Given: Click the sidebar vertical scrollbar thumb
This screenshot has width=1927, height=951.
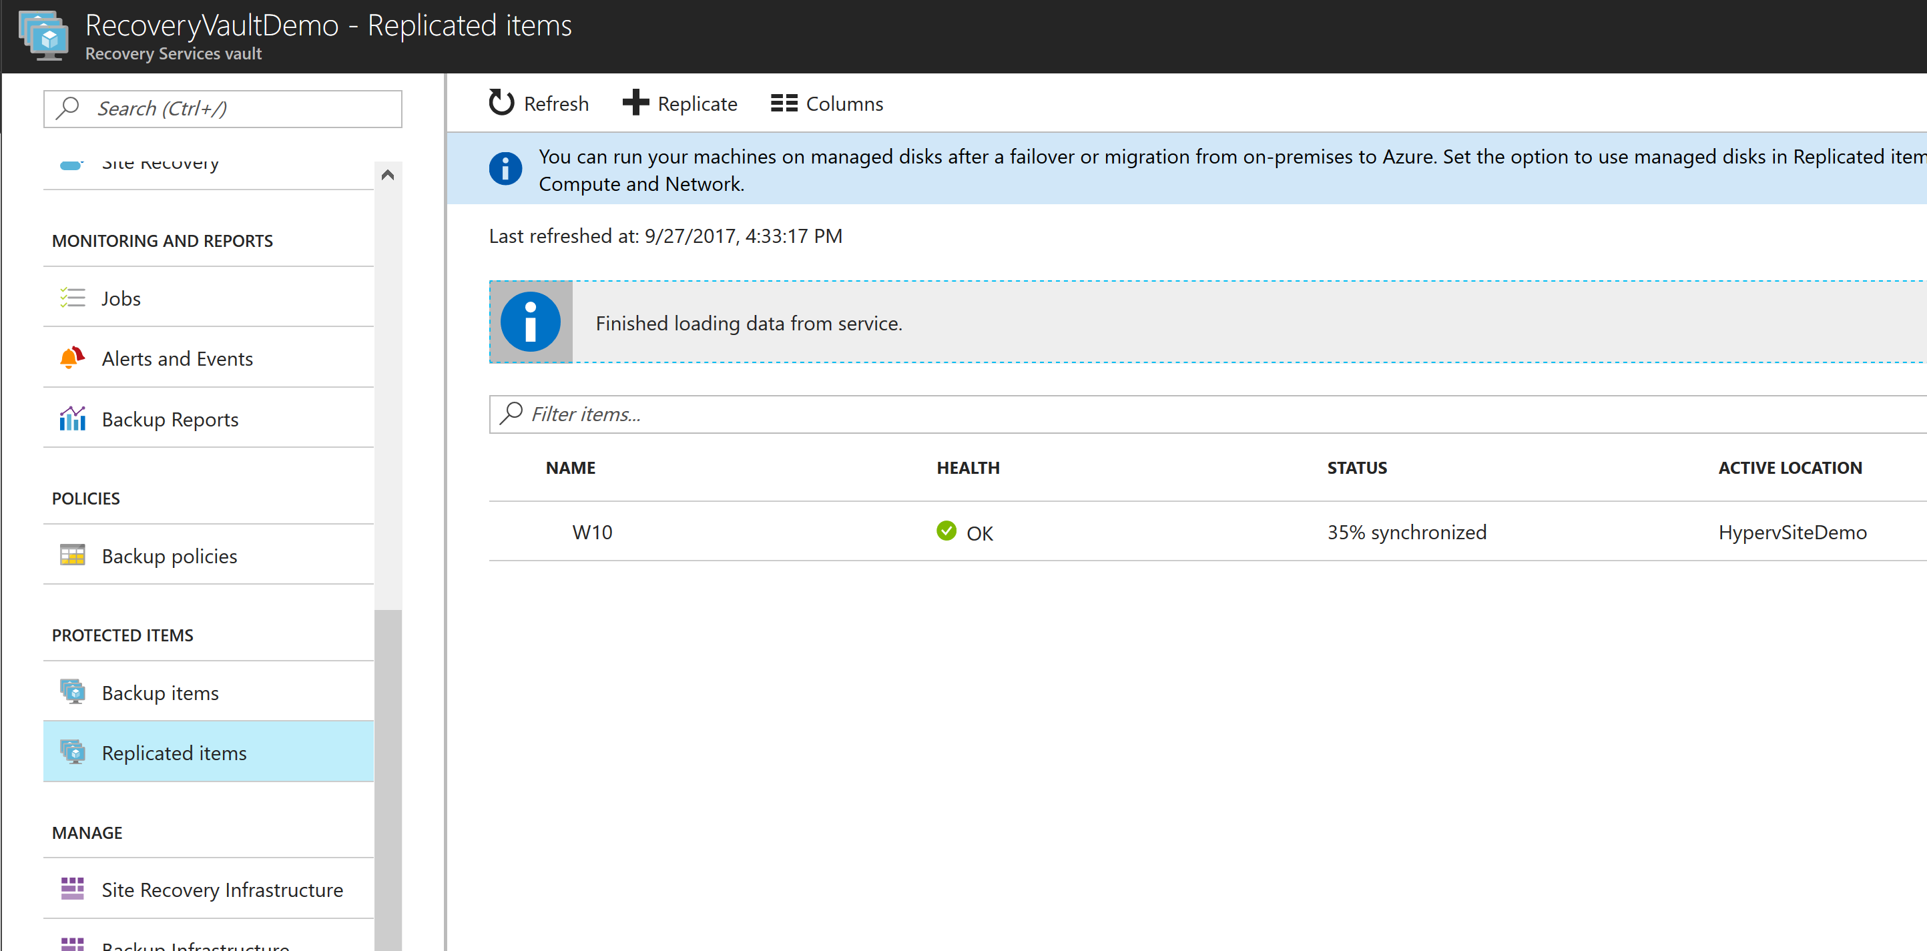Looking at the screenshot, I should [x=388, y=778].
